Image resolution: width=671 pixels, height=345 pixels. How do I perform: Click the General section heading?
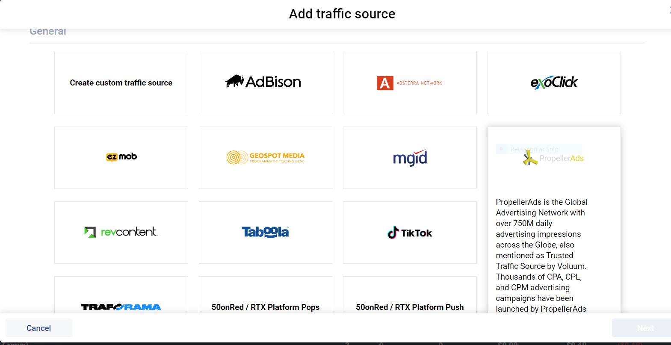tap(48, 31)
